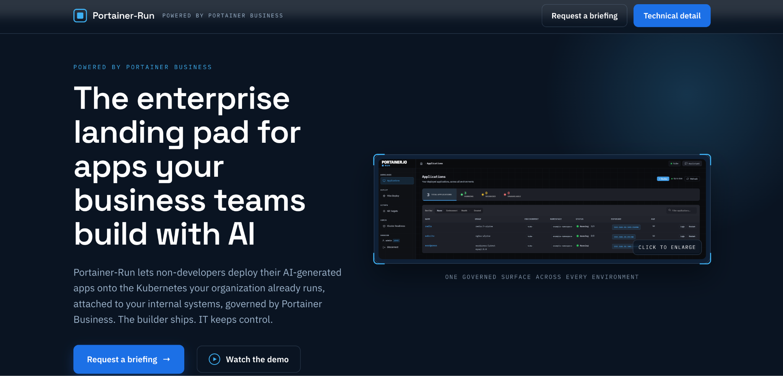
Task: Open the Portainer Applications dashboard preview image
Action: 542,209
